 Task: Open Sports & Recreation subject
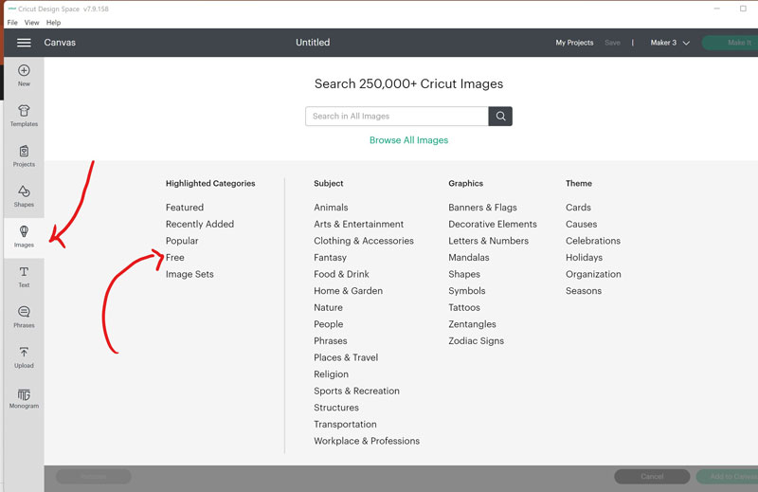coord(356,391)
